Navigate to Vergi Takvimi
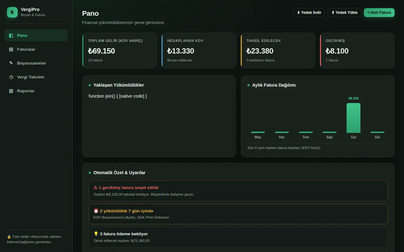The width and height of the screenshot is (404, 252). (36, 77)
